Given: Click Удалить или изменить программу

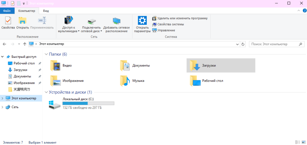Looking at the screenshot, I should [x=180, y=18].
